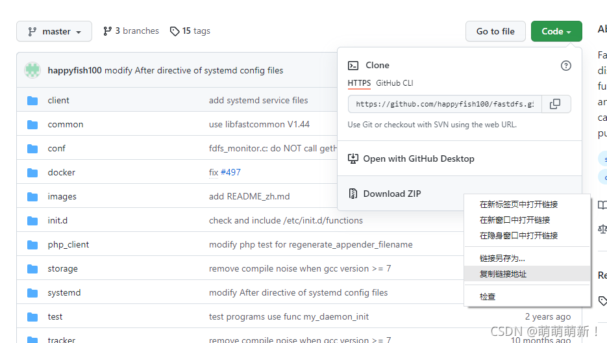Click the folder icon of the docker row
Viewport: 607px width, 343px height.
pyautogui.click(x=32, y=173)
